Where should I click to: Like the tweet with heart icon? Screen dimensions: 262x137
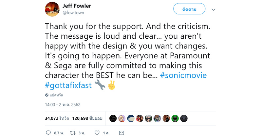97,133
